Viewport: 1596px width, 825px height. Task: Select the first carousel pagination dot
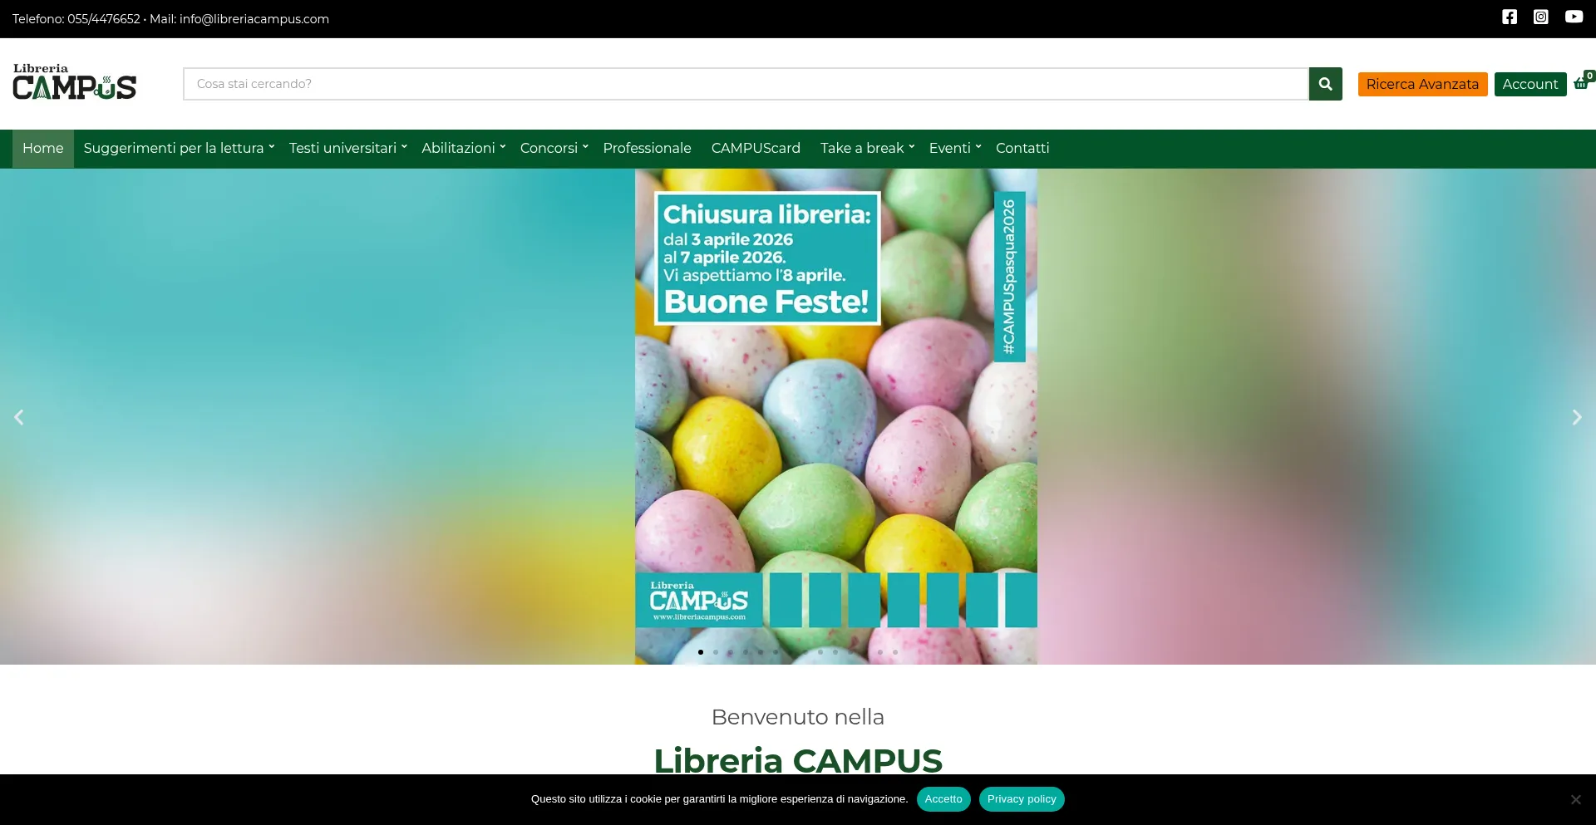701,652
